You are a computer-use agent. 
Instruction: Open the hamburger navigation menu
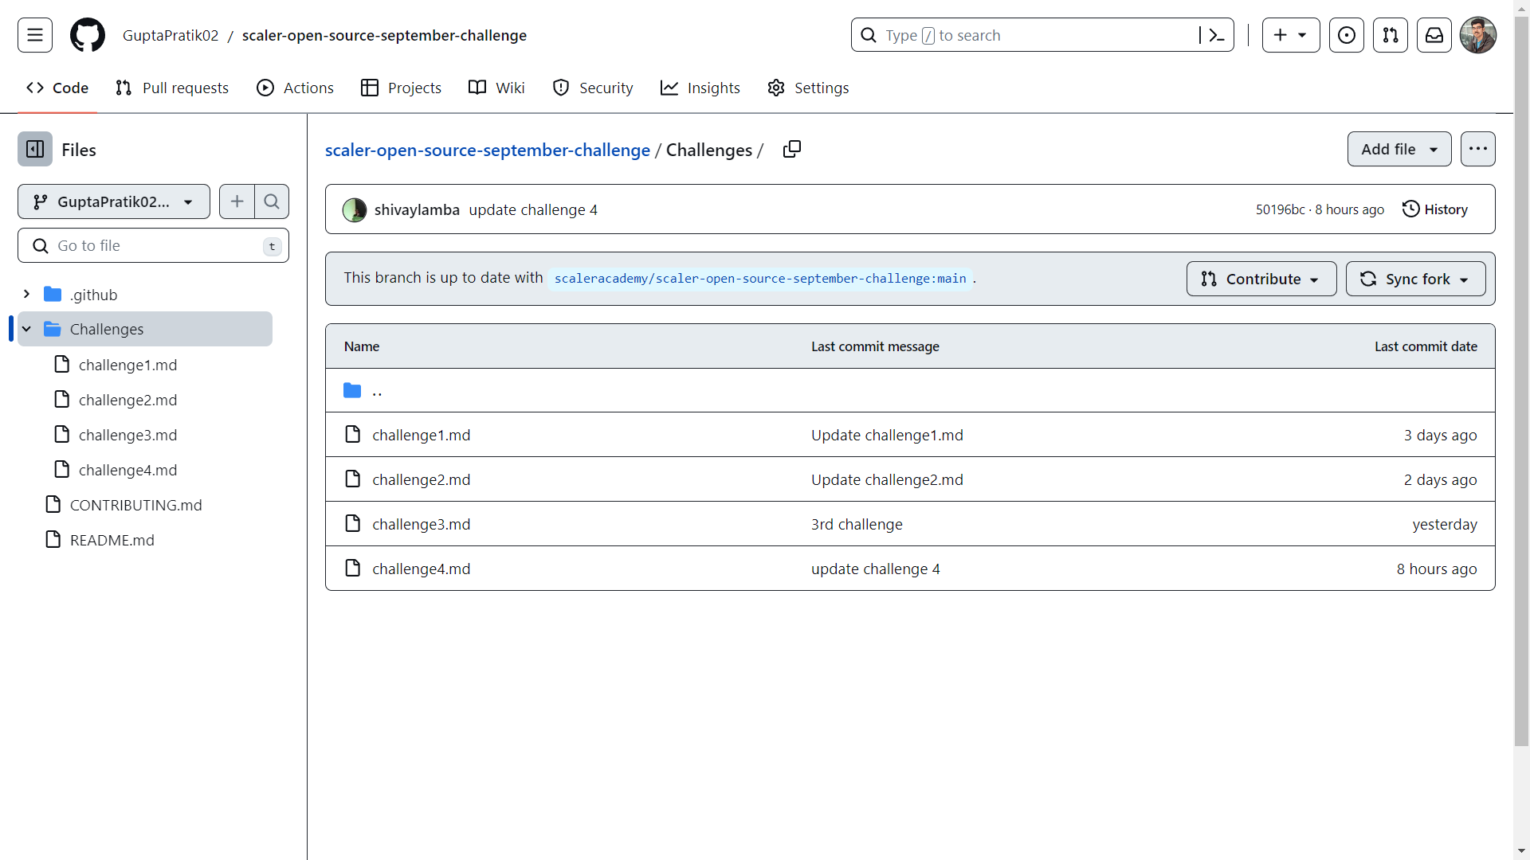point(33,34)
